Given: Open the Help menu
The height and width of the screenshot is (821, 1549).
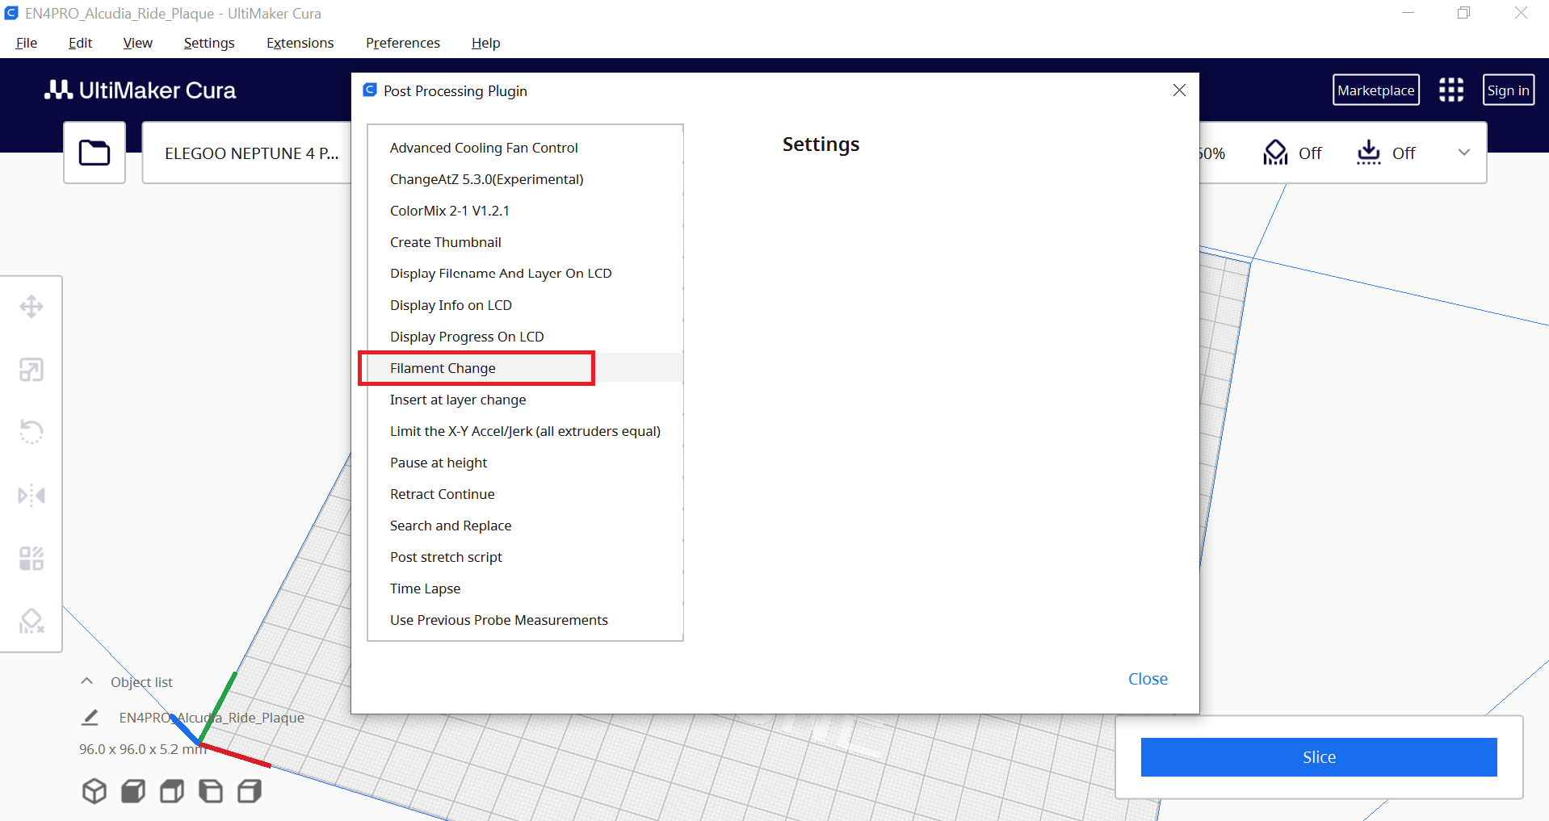Looking at the screenshot, I should tap(486, 43).
